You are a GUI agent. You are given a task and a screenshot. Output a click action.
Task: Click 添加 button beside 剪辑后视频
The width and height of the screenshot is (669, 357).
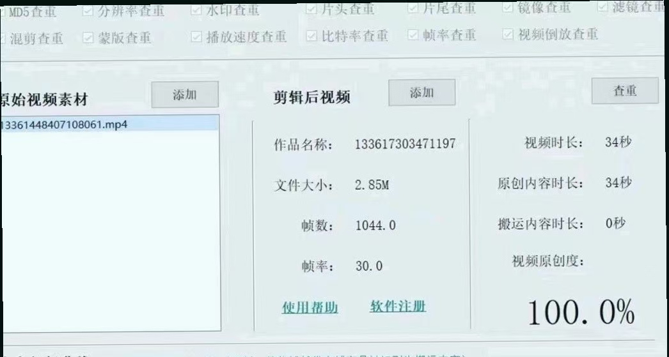click(422, 93)
